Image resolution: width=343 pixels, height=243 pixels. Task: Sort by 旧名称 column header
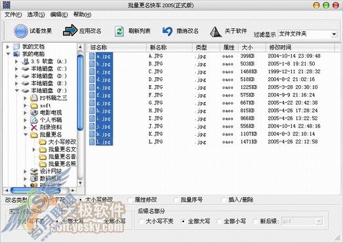pyautogui.click(x=116, y=47)
